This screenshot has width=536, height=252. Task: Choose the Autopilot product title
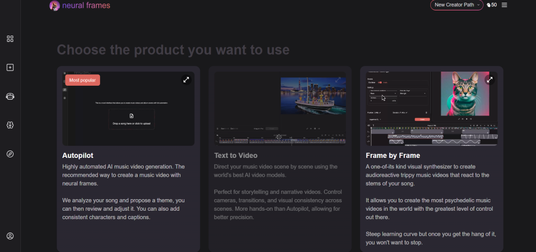point(78,155)
